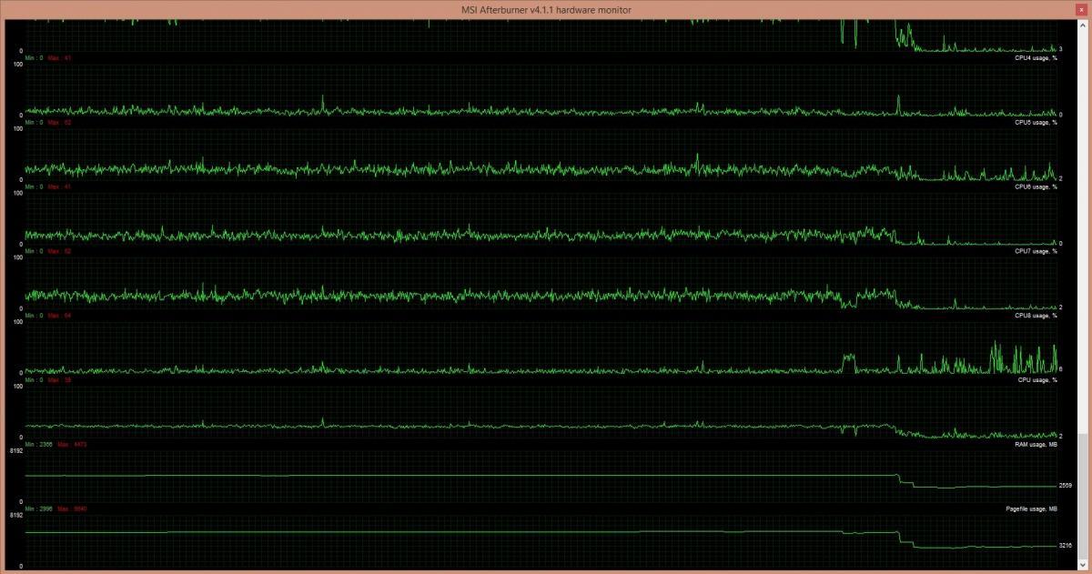The height and width of the screenshot is (574, 1092).
Task: Click the overall CPU usage 'Max : 38' readout
Action: click(59, 380)
